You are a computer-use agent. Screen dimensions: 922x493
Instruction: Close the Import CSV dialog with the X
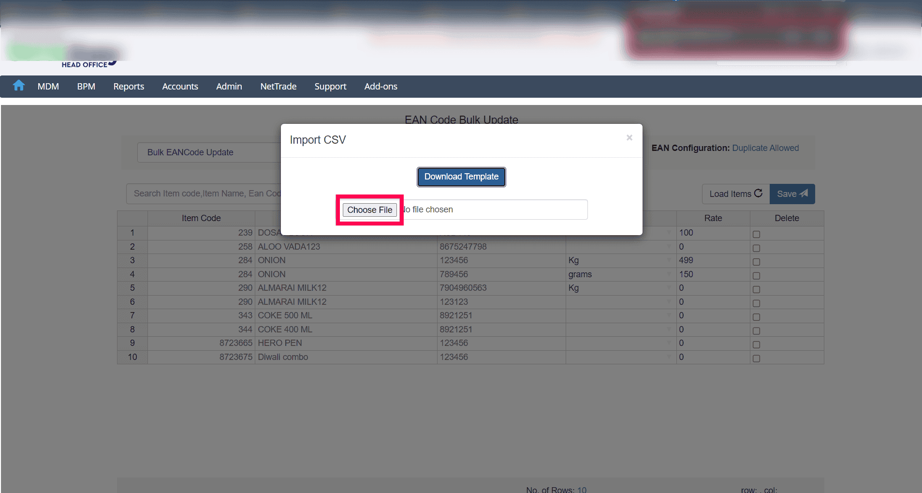(629, 138)
